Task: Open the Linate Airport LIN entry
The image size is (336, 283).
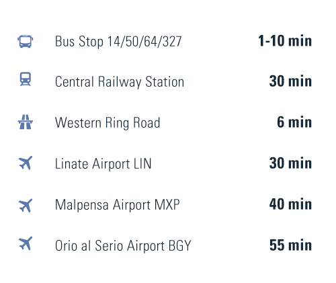Action: pyautogui.click(x=103, y=163)
